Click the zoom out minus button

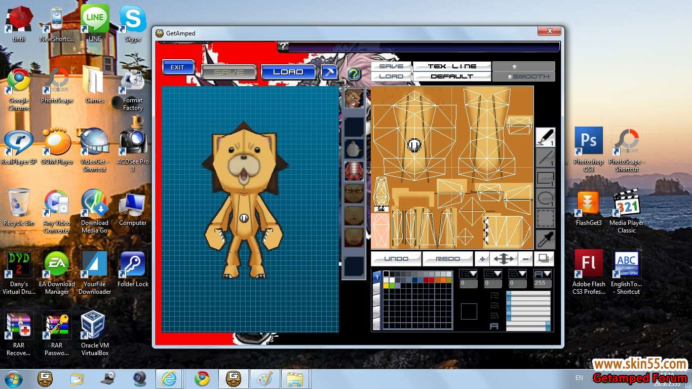click(525, 259)
